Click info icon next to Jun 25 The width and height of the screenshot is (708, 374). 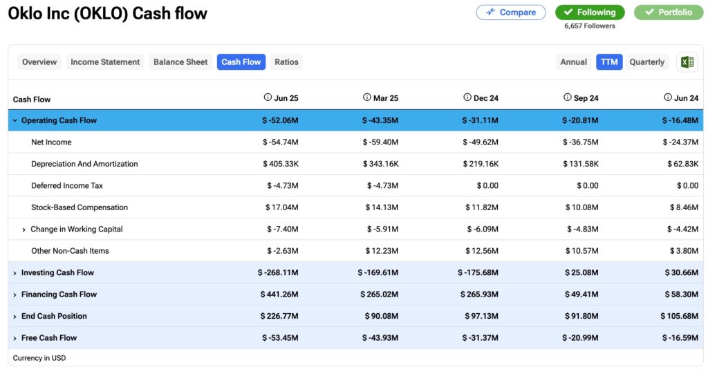pos(268,97)
